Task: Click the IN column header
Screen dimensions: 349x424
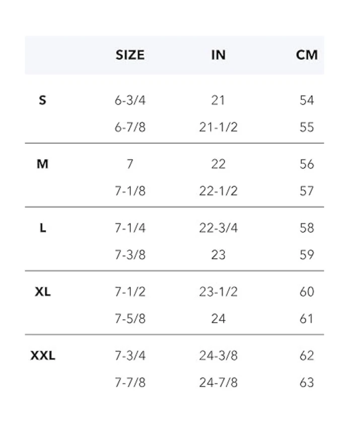Action: (218, 55)
